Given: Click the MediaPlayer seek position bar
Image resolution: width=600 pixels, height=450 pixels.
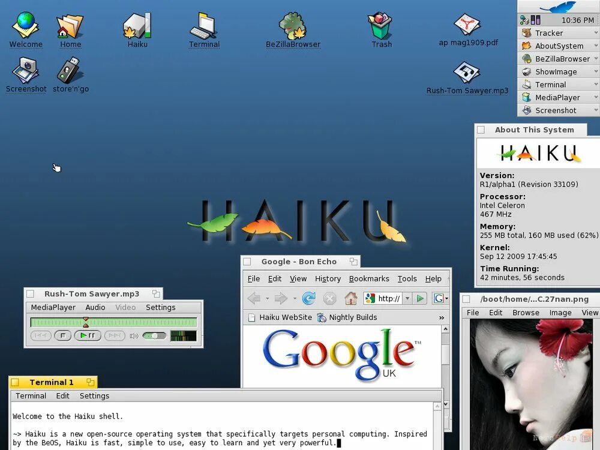Looking at the screenshot, I should (x=113, y=322).
